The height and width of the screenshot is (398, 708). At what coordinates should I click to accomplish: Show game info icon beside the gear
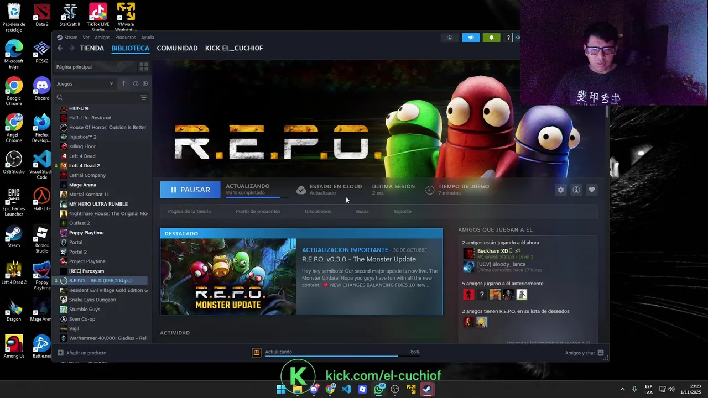pyautogui.click(x=576, y=190)
